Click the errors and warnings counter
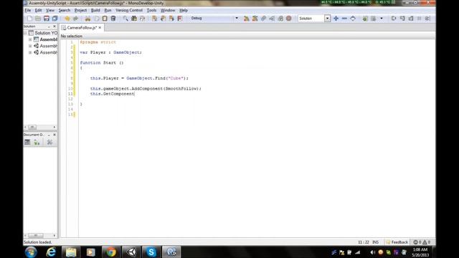 pyautogui.click(x=422, y=242)
